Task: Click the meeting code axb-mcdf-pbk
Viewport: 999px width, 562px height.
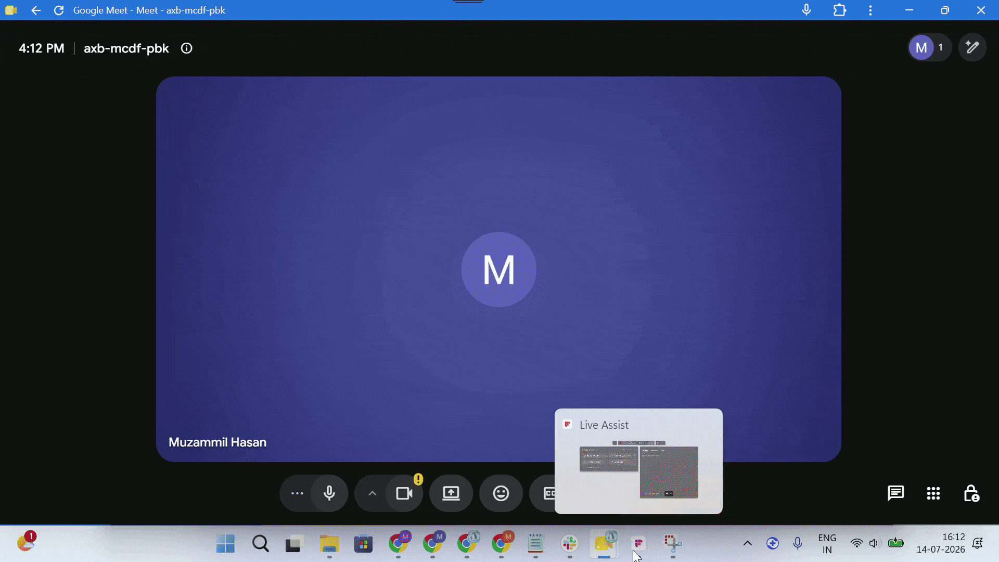Action: (126, 48)
